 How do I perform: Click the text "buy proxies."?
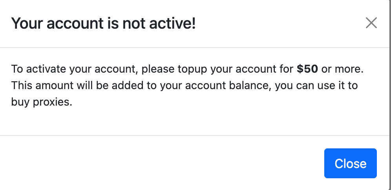[x=42, y=102]
